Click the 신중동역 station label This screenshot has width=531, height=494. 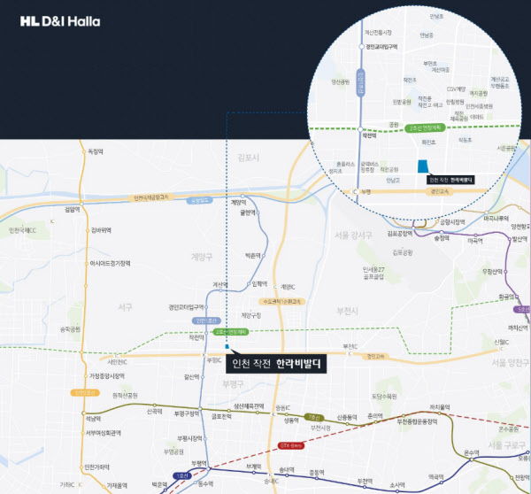[x=347, y=418]
